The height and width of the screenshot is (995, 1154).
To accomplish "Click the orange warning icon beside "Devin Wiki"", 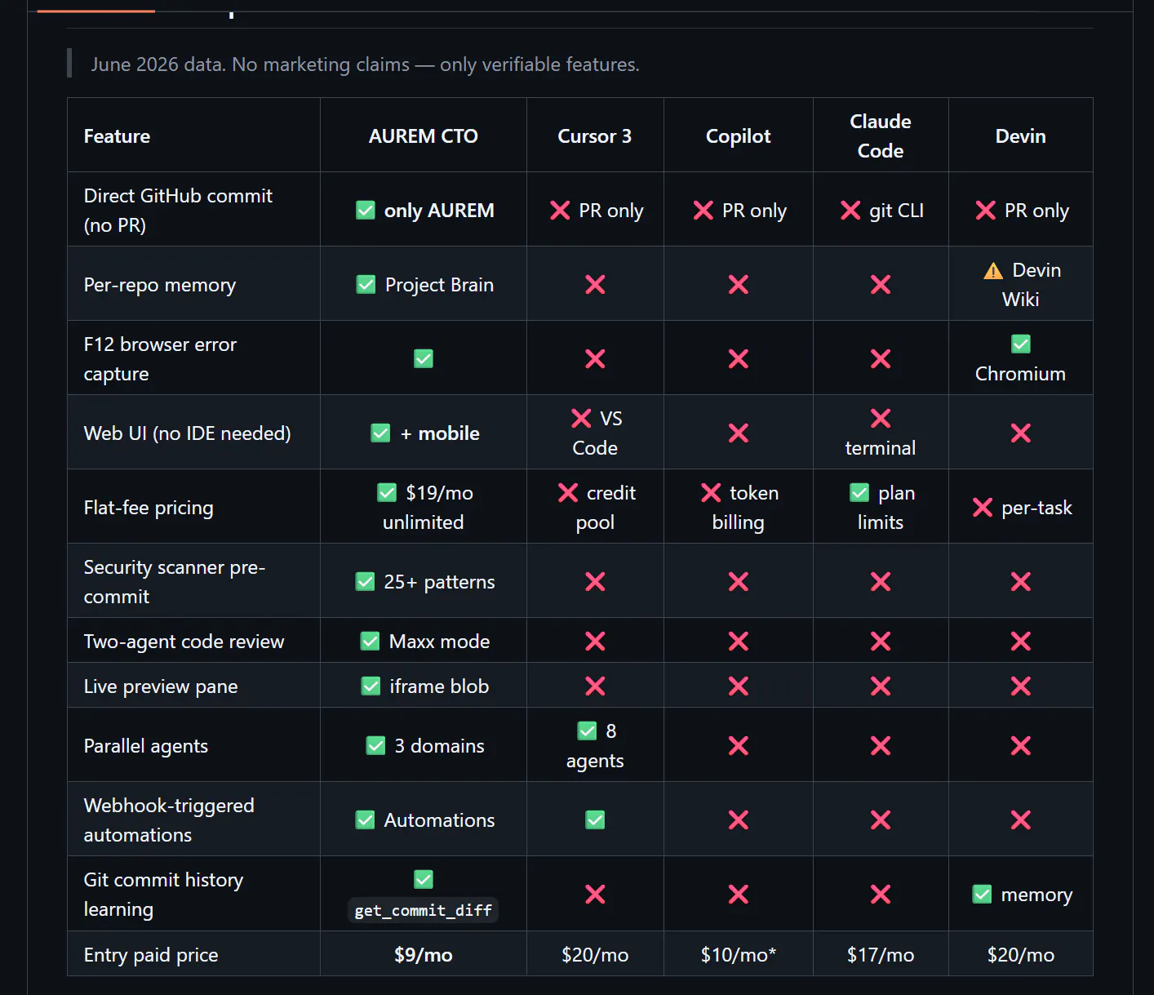I will [993, 270].
